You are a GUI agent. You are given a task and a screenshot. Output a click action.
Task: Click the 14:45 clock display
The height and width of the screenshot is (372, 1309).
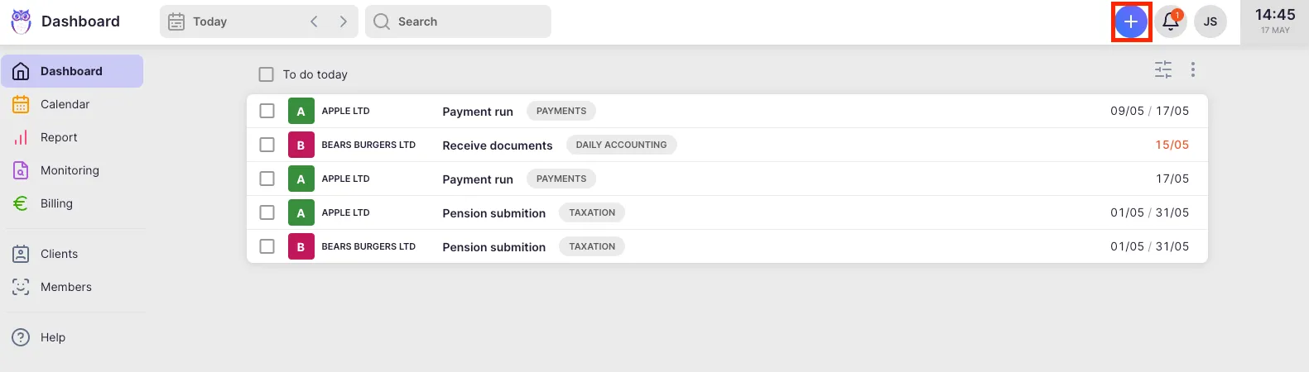pos(1275,15)
